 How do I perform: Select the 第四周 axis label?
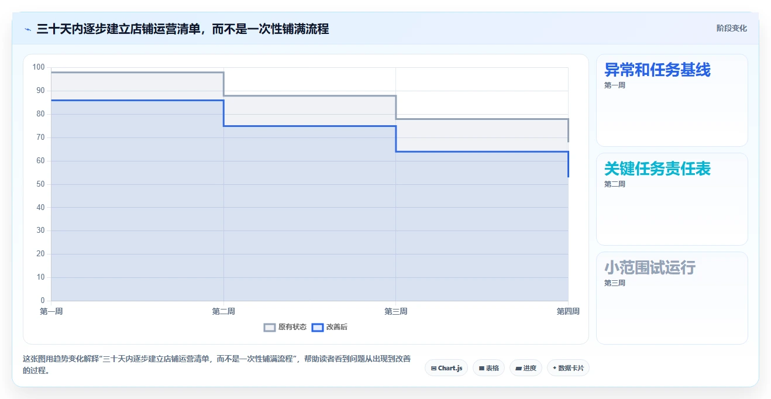pyautogui.click(x=568, y=311)
